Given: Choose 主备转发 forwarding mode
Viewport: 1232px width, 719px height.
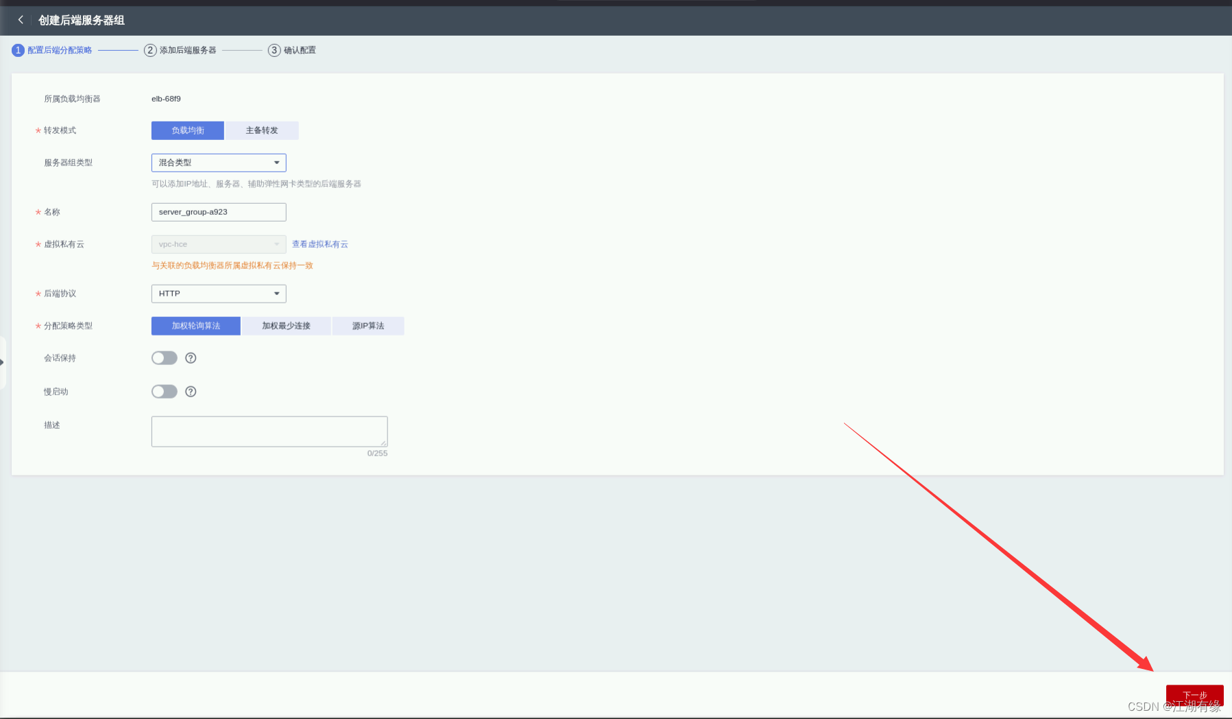Looking at the screenshot, I should point(262,130).
